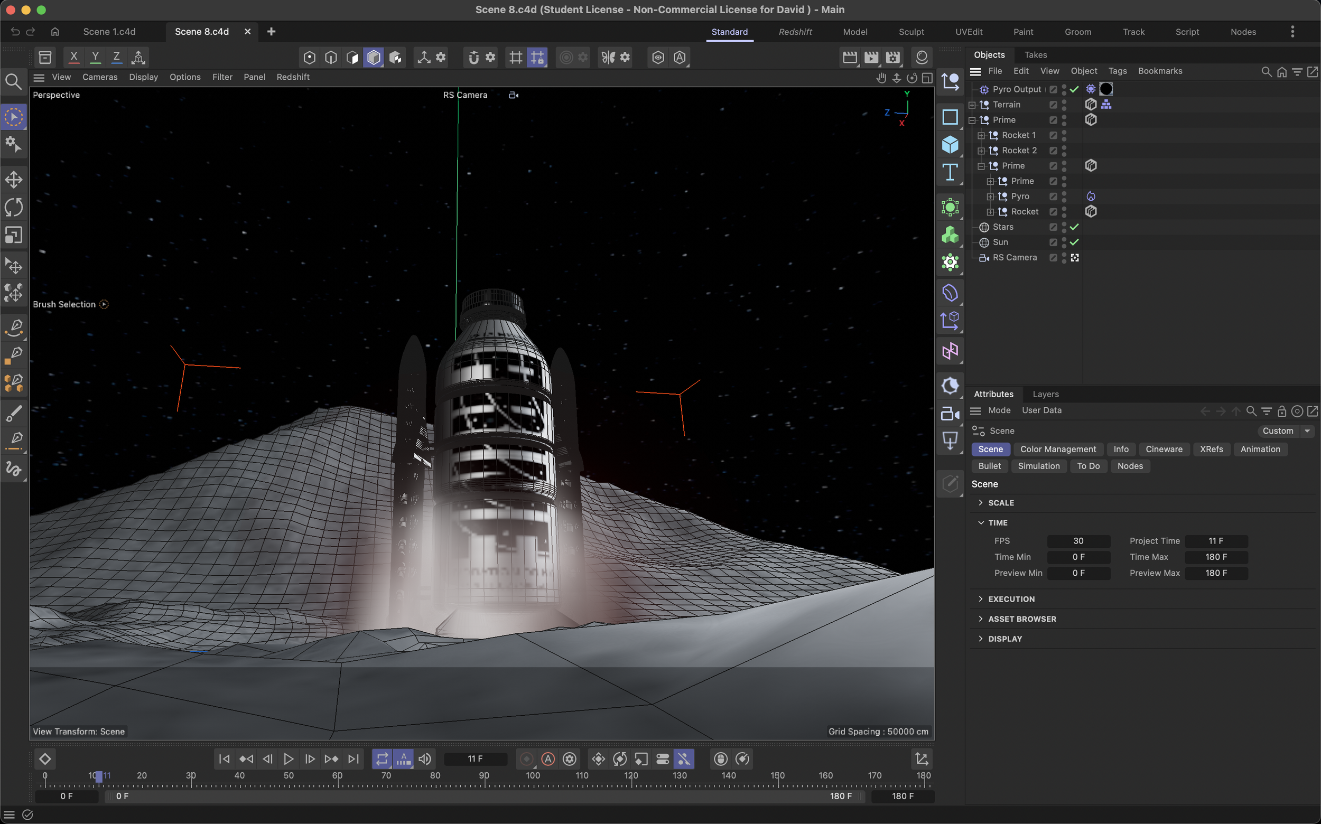Open the Cameras menu in the viewport
The width and height of the screenshot is (1321, 824).
click(x=100, y=77)
